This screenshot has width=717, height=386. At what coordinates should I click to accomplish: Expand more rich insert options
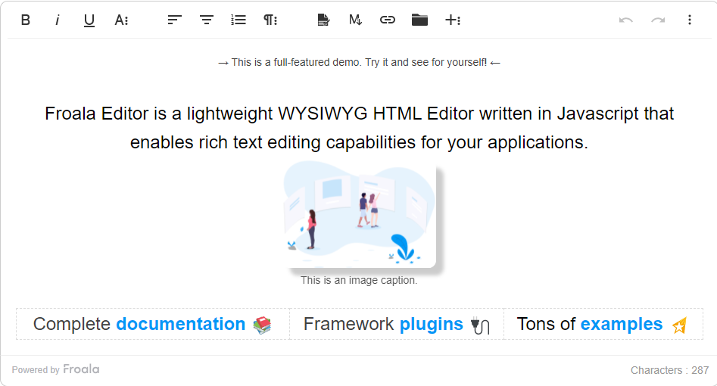pyautogui.click(x=453, y=20)
